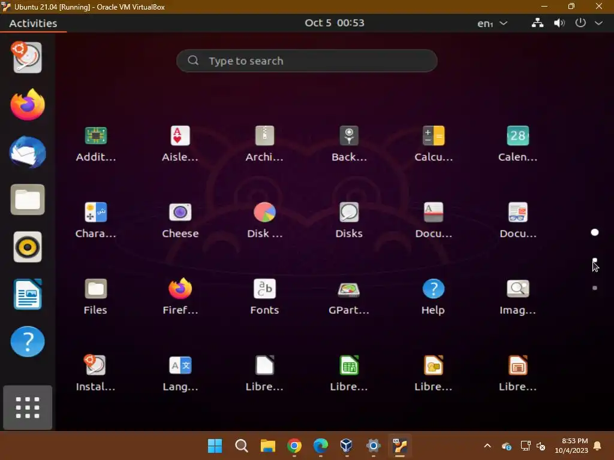This screenshot has width=614, height=460.
Task: Open Document Scanner app icon
Action: pos(434,220)
